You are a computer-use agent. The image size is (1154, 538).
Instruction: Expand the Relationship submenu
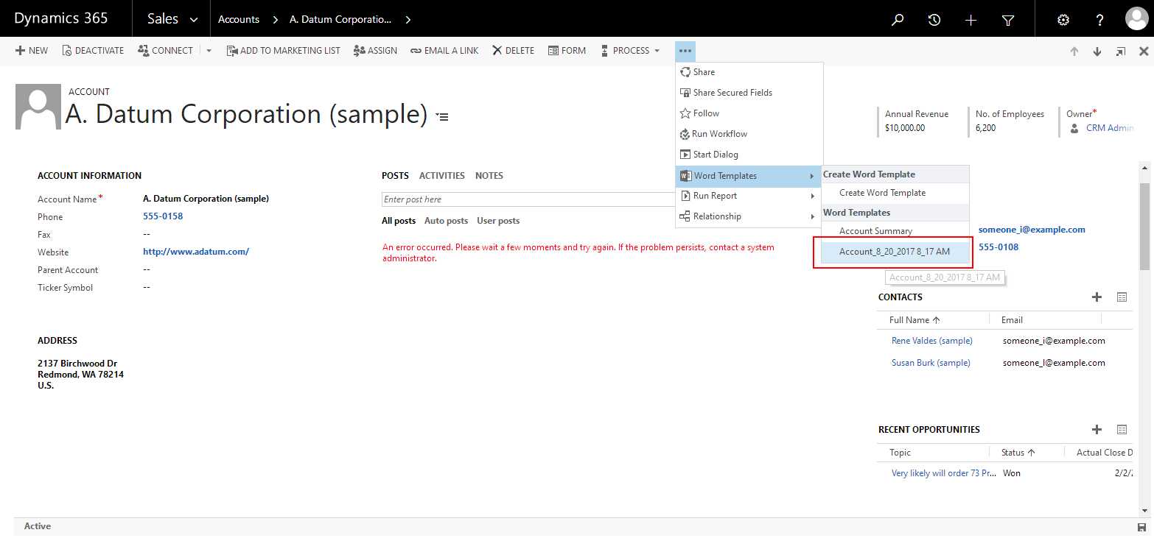[x=749, y=216]
